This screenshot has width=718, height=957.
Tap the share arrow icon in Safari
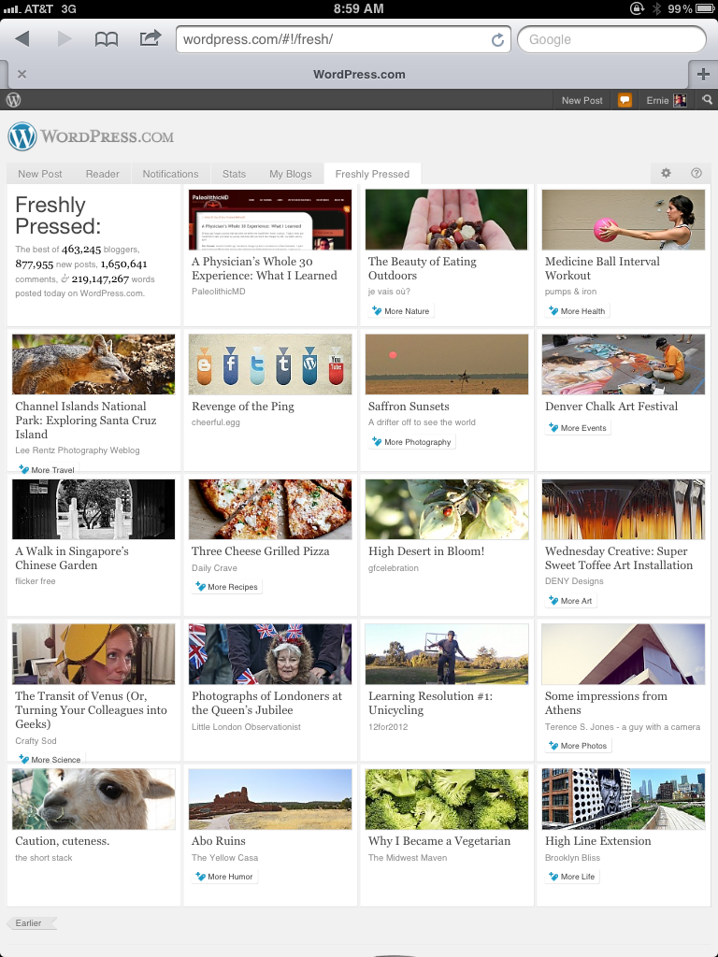coord(150,39)
